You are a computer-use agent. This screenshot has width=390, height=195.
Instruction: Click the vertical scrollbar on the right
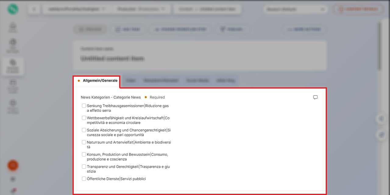379,46
